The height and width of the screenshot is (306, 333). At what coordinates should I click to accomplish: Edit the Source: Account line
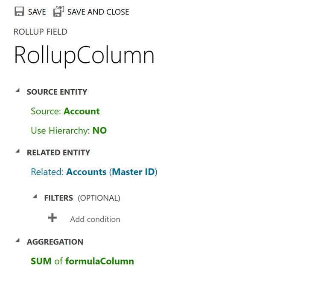click(65, 111)
